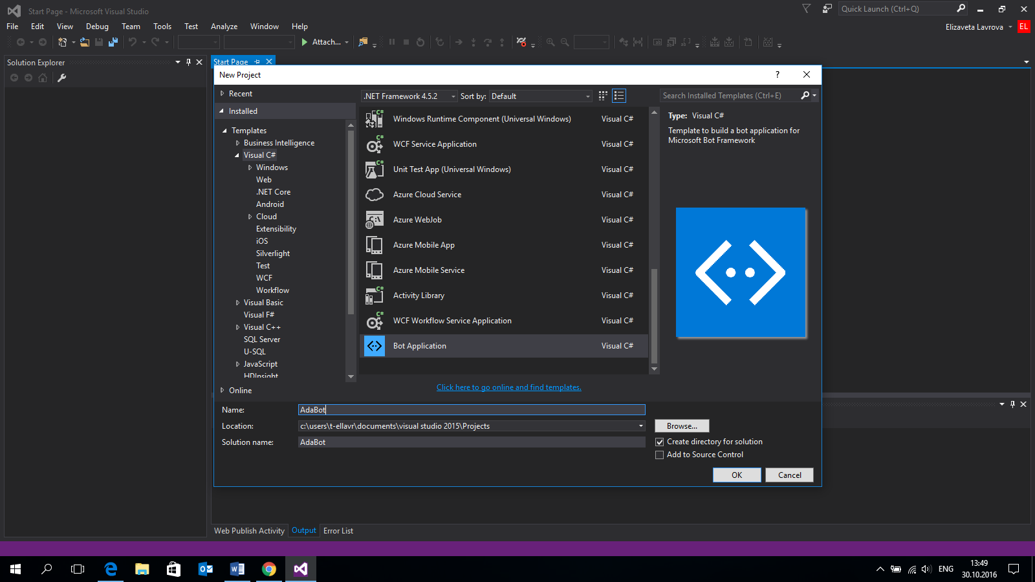This screenshot has height=582, width=1035.
Task: Expand the Visual Basic node
Action: [x=237, y=303]
